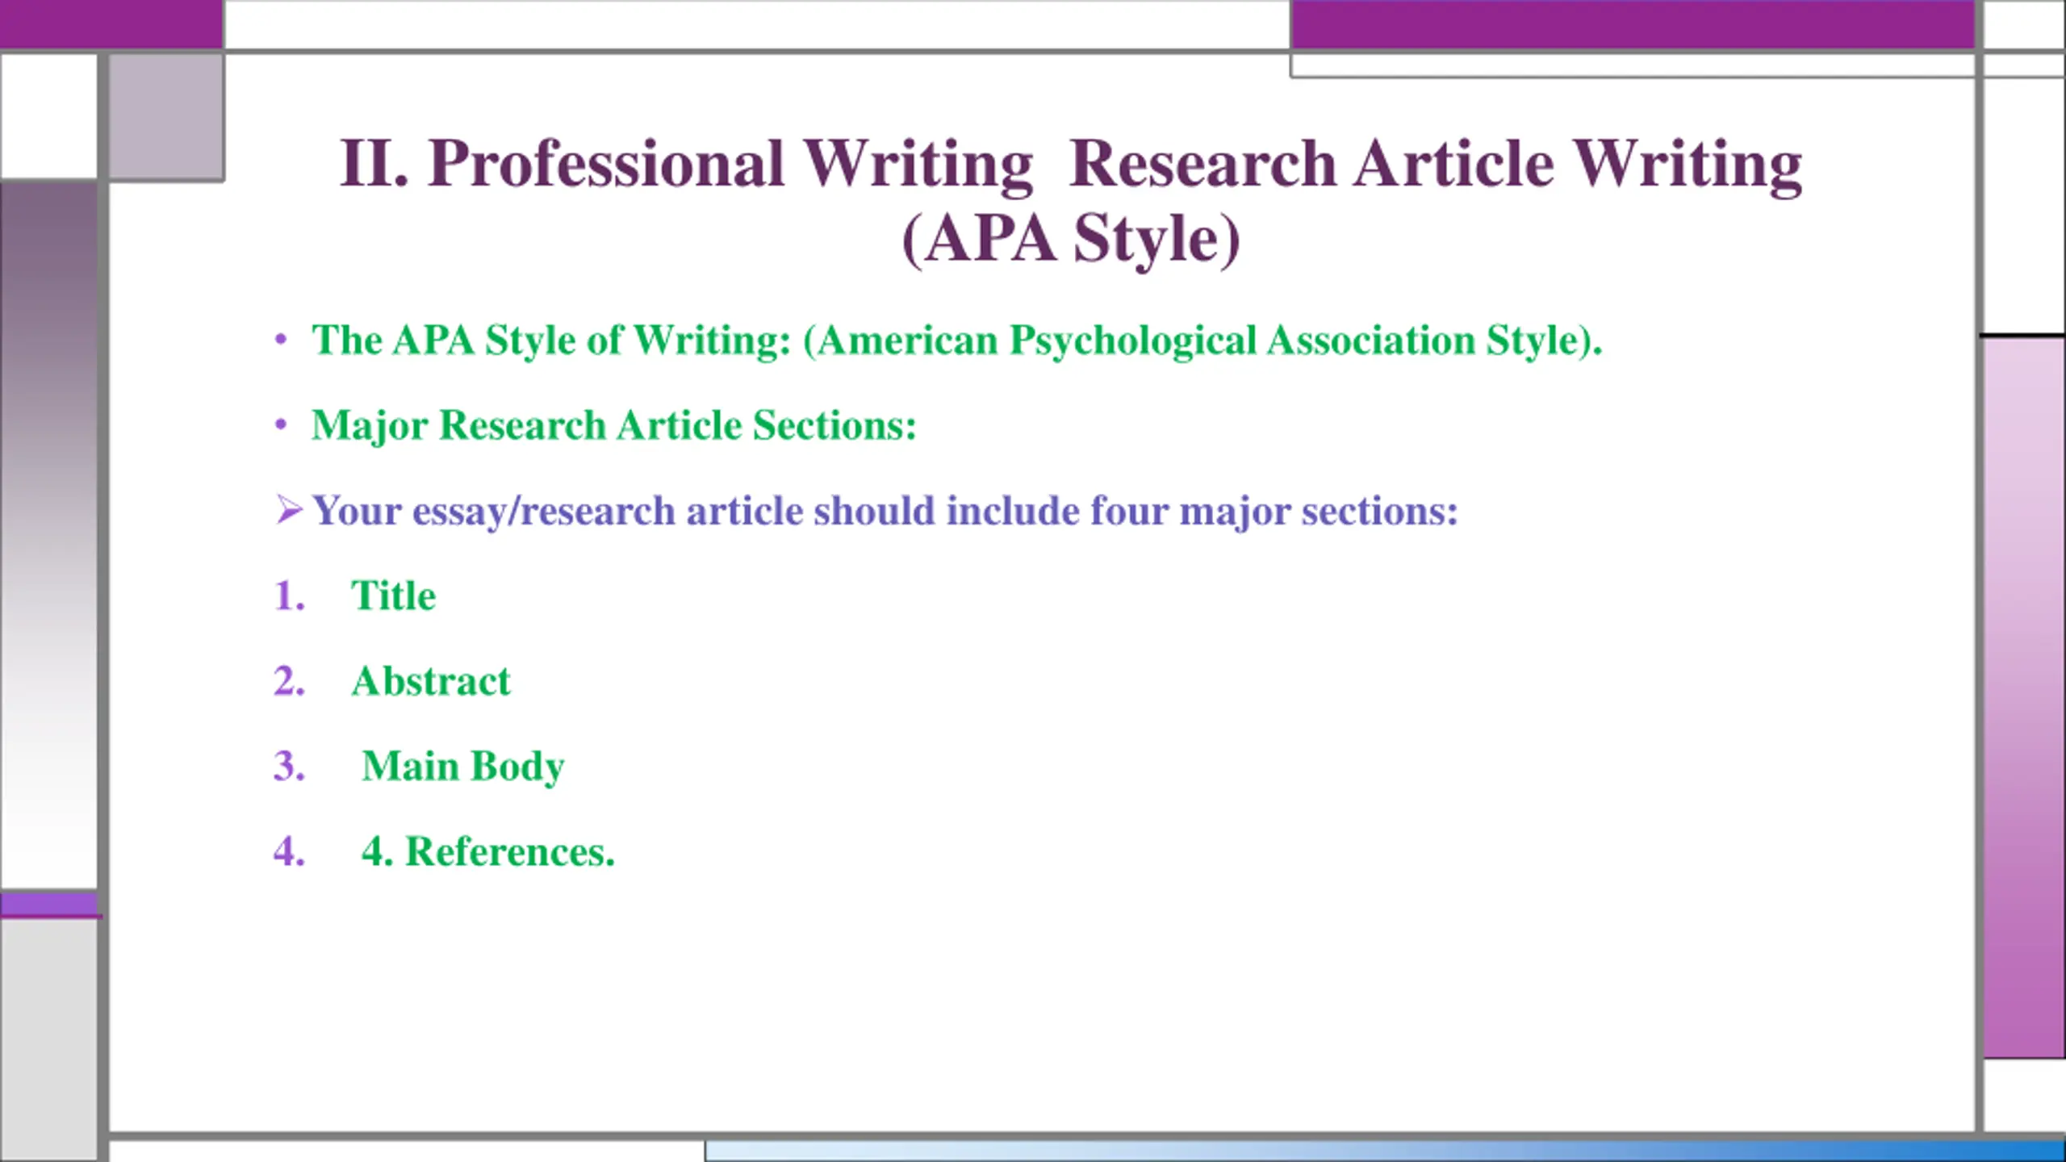Click list item 'Main Body'
2066x1162 pixels.
pyautogui.click(x=463, y=767)
